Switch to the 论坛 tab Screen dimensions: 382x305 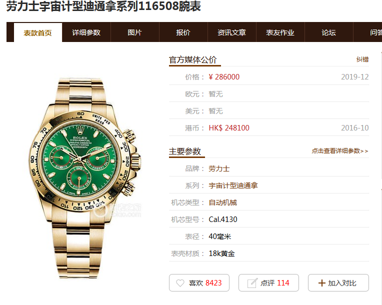pyautogui.click(x=328, y=32)
